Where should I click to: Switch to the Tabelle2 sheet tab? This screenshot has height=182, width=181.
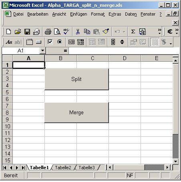[x=63, y=168]
